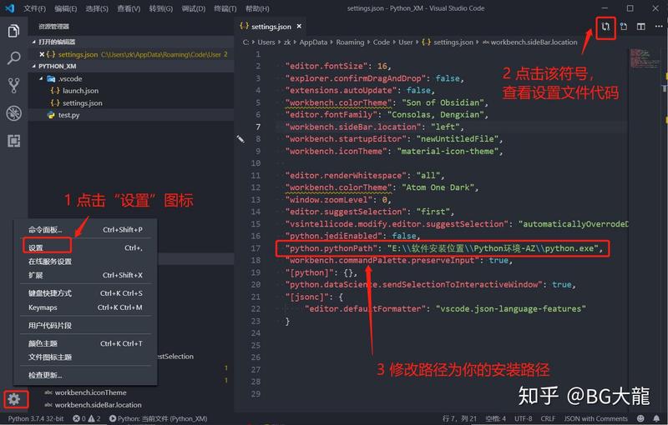Select workbench.sideBar.location in outline list

[98, 405]
